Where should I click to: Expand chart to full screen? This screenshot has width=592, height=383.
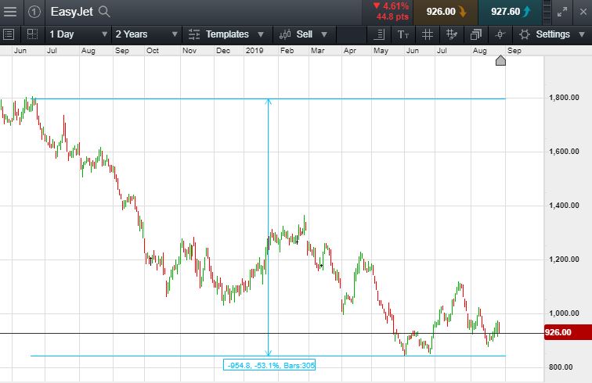pos(562,12)
